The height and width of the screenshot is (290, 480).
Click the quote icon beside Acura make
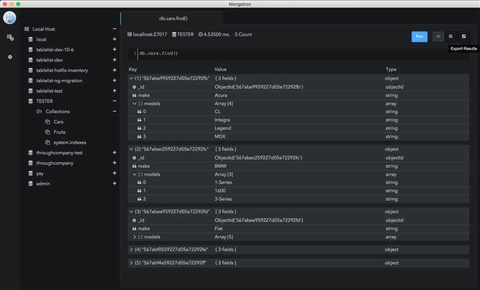pos(134,95)
